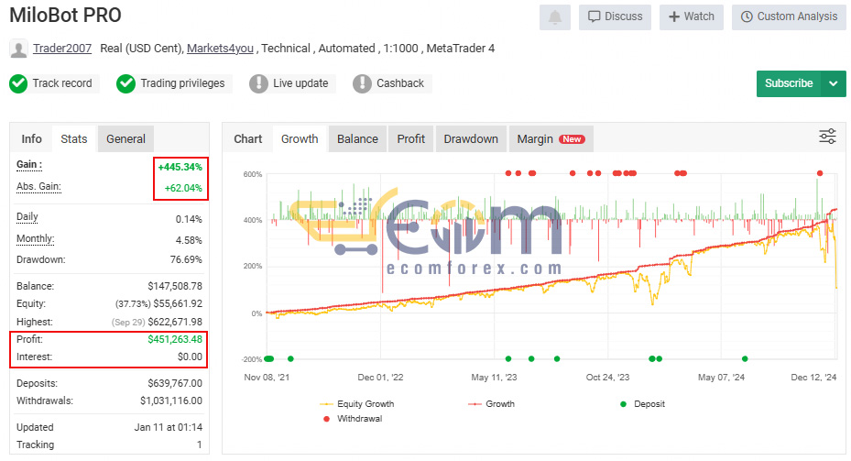
Task: Click the Highest $622,671.98 value
Action: 175,322
